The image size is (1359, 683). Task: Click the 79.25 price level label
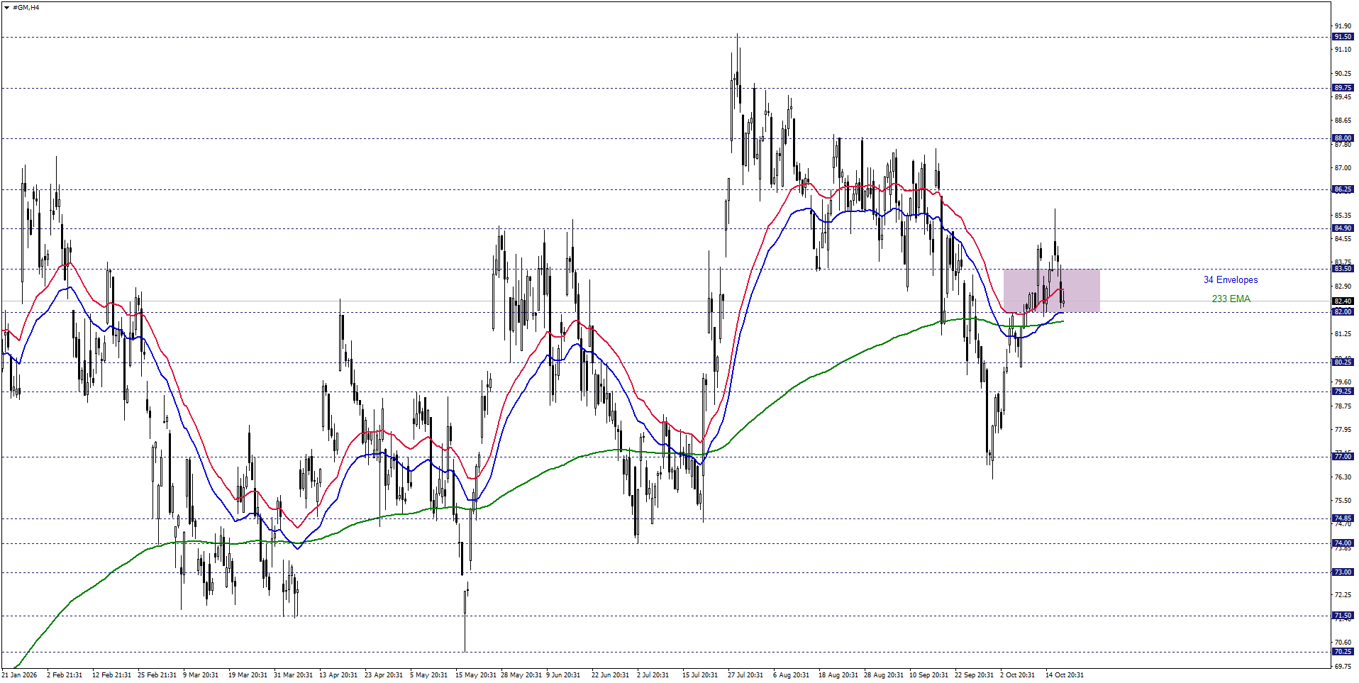pos(1343,392)
